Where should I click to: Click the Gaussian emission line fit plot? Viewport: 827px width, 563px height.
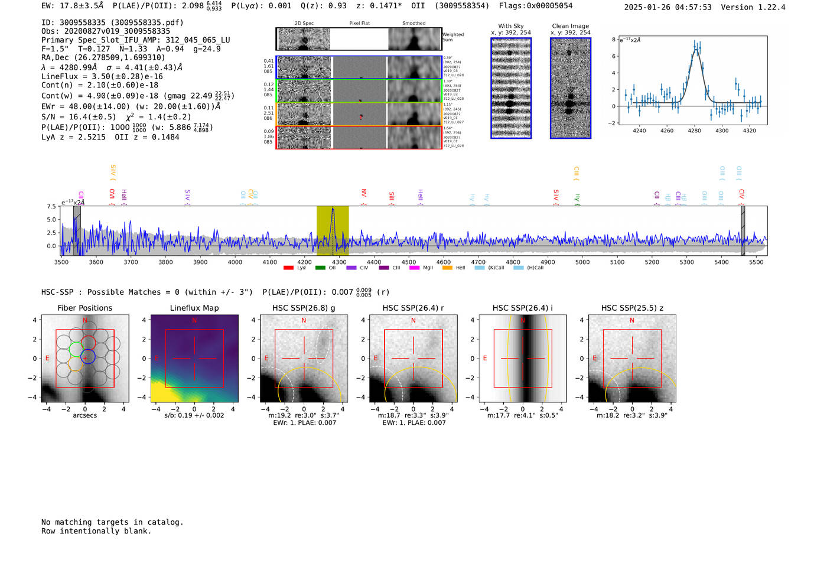(693, 81)
